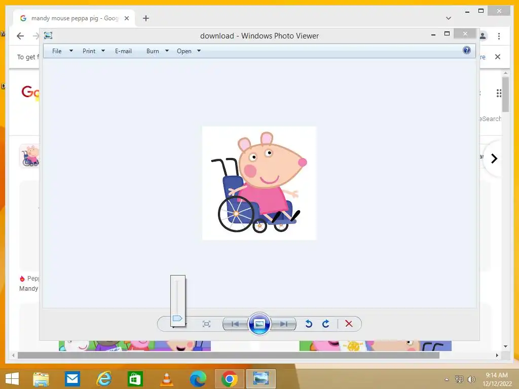
Task: Open the Google apps grid in Chrome
Action: [499, 93]
